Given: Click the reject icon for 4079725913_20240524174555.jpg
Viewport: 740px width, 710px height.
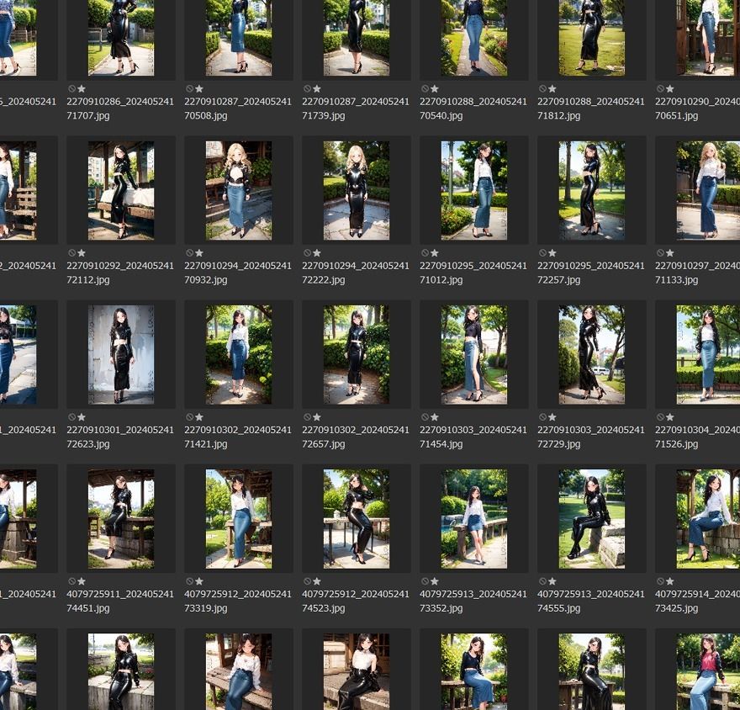Looking at the screenshot, I should [x=543, y=581].
